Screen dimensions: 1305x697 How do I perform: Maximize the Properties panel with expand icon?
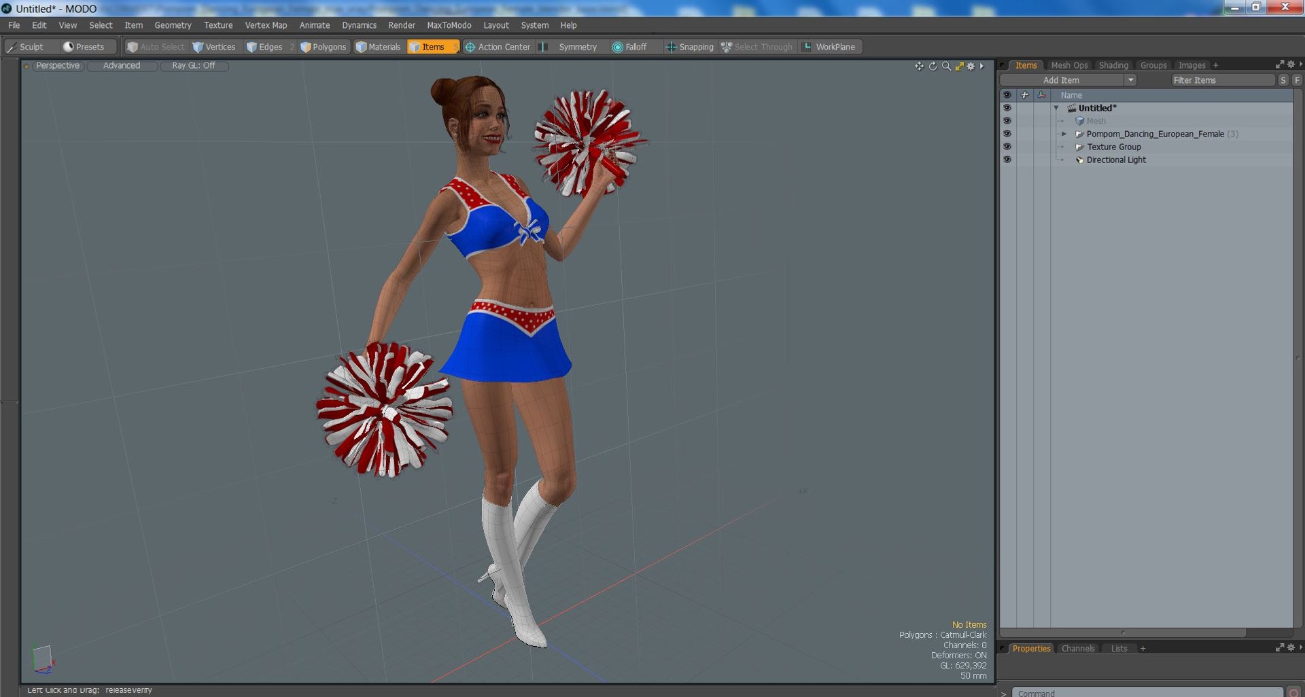[1280, 648]
